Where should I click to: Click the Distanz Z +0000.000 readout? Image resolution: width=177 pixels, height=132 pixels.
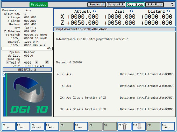[157, 23]
